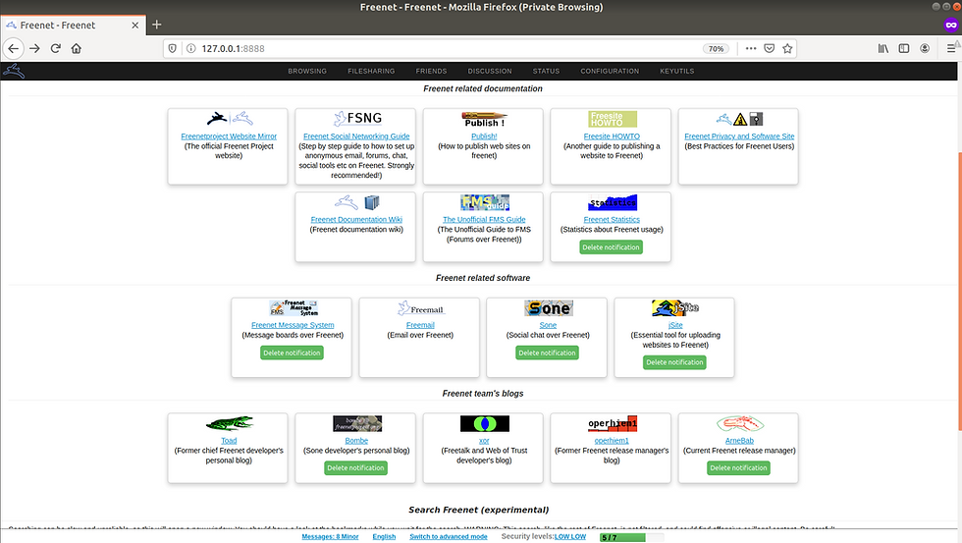The width and height of the screenshot is (962, 543).
Task: Open the Firefox account icon
Action: coord(925,48)
